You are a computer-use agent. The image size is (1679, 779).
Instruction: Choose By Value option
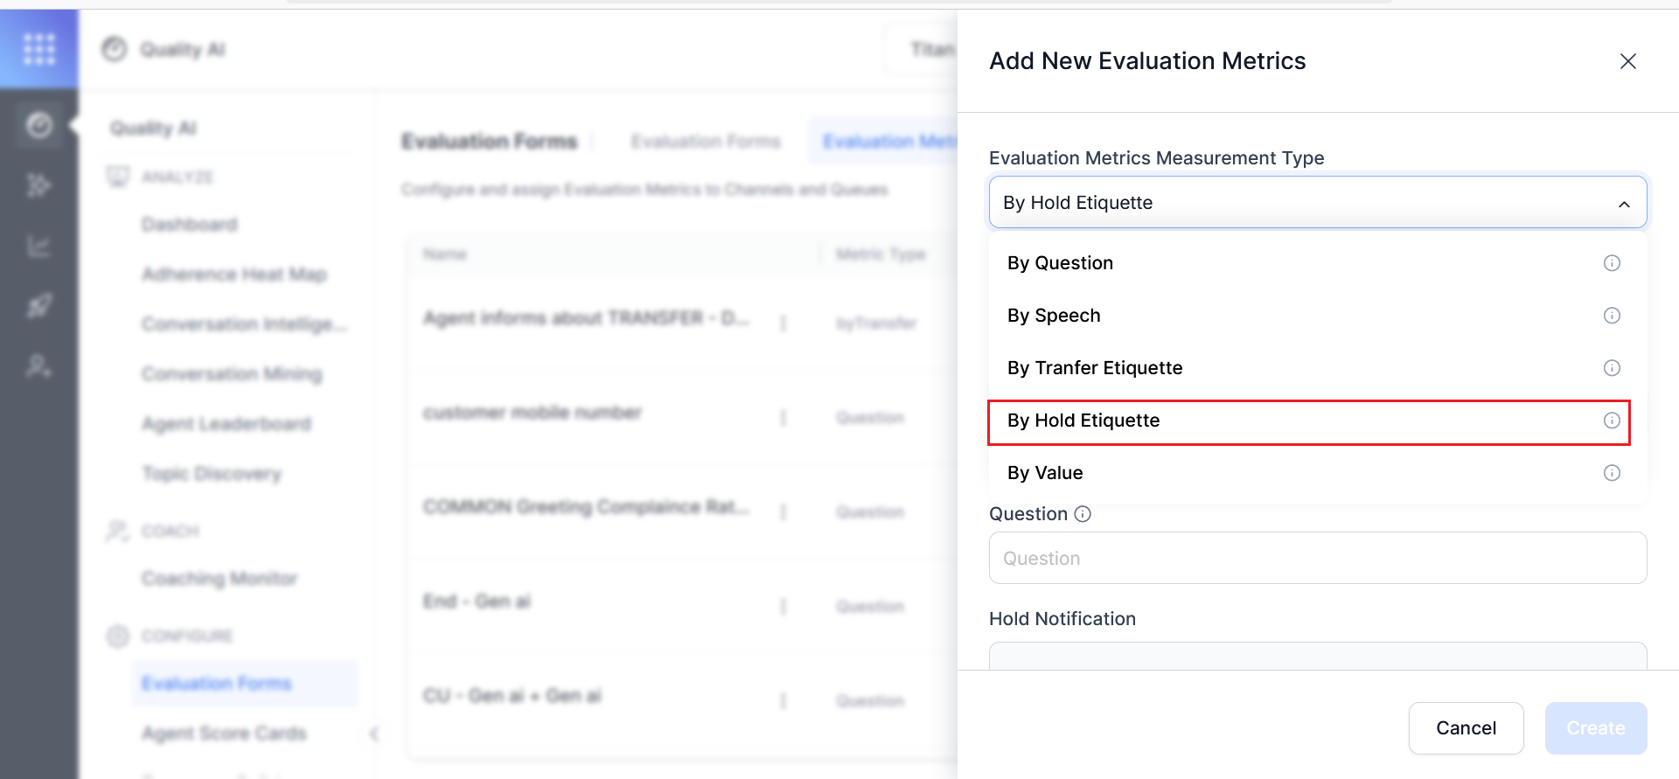tap(1045, 473)
